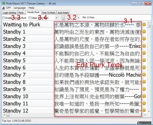Select the 'Standby 12' row label
This screenshot has width=153, height=125.
tap(16, 111)
